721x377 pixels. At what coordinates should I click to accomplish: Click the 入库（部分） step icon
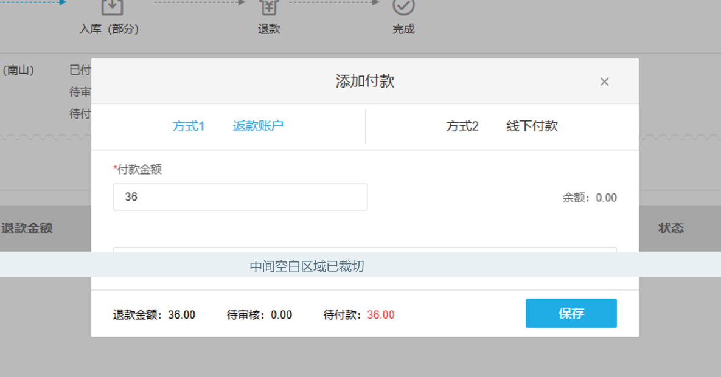click(112, 7)
